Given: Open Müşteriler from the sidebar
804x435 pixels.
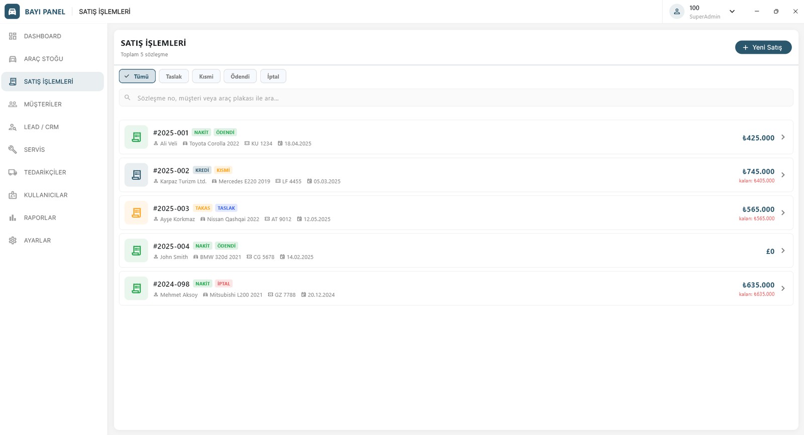Looking at the screenshot, I should [53, 104].
